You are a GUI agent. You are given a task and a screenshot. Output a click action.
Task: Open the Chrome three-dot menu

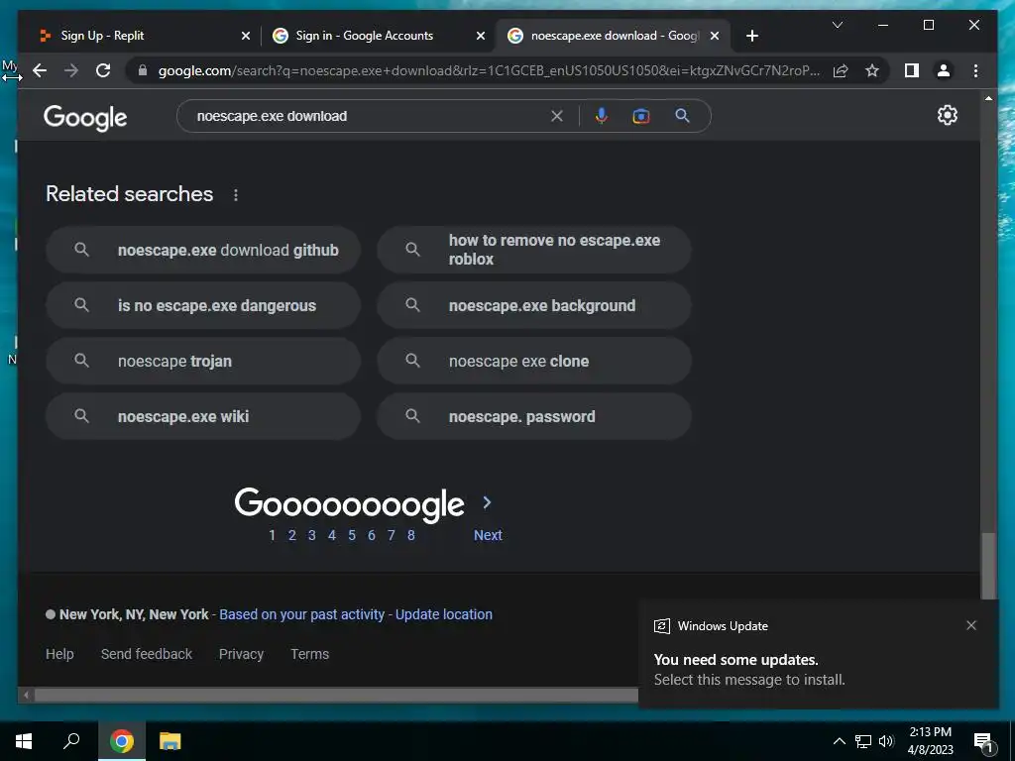[975, 70]
